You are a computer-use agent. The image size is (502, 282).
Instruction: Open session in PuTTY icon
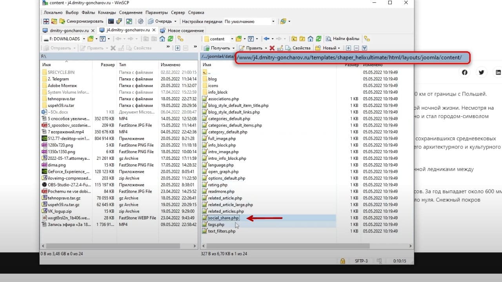119,21
